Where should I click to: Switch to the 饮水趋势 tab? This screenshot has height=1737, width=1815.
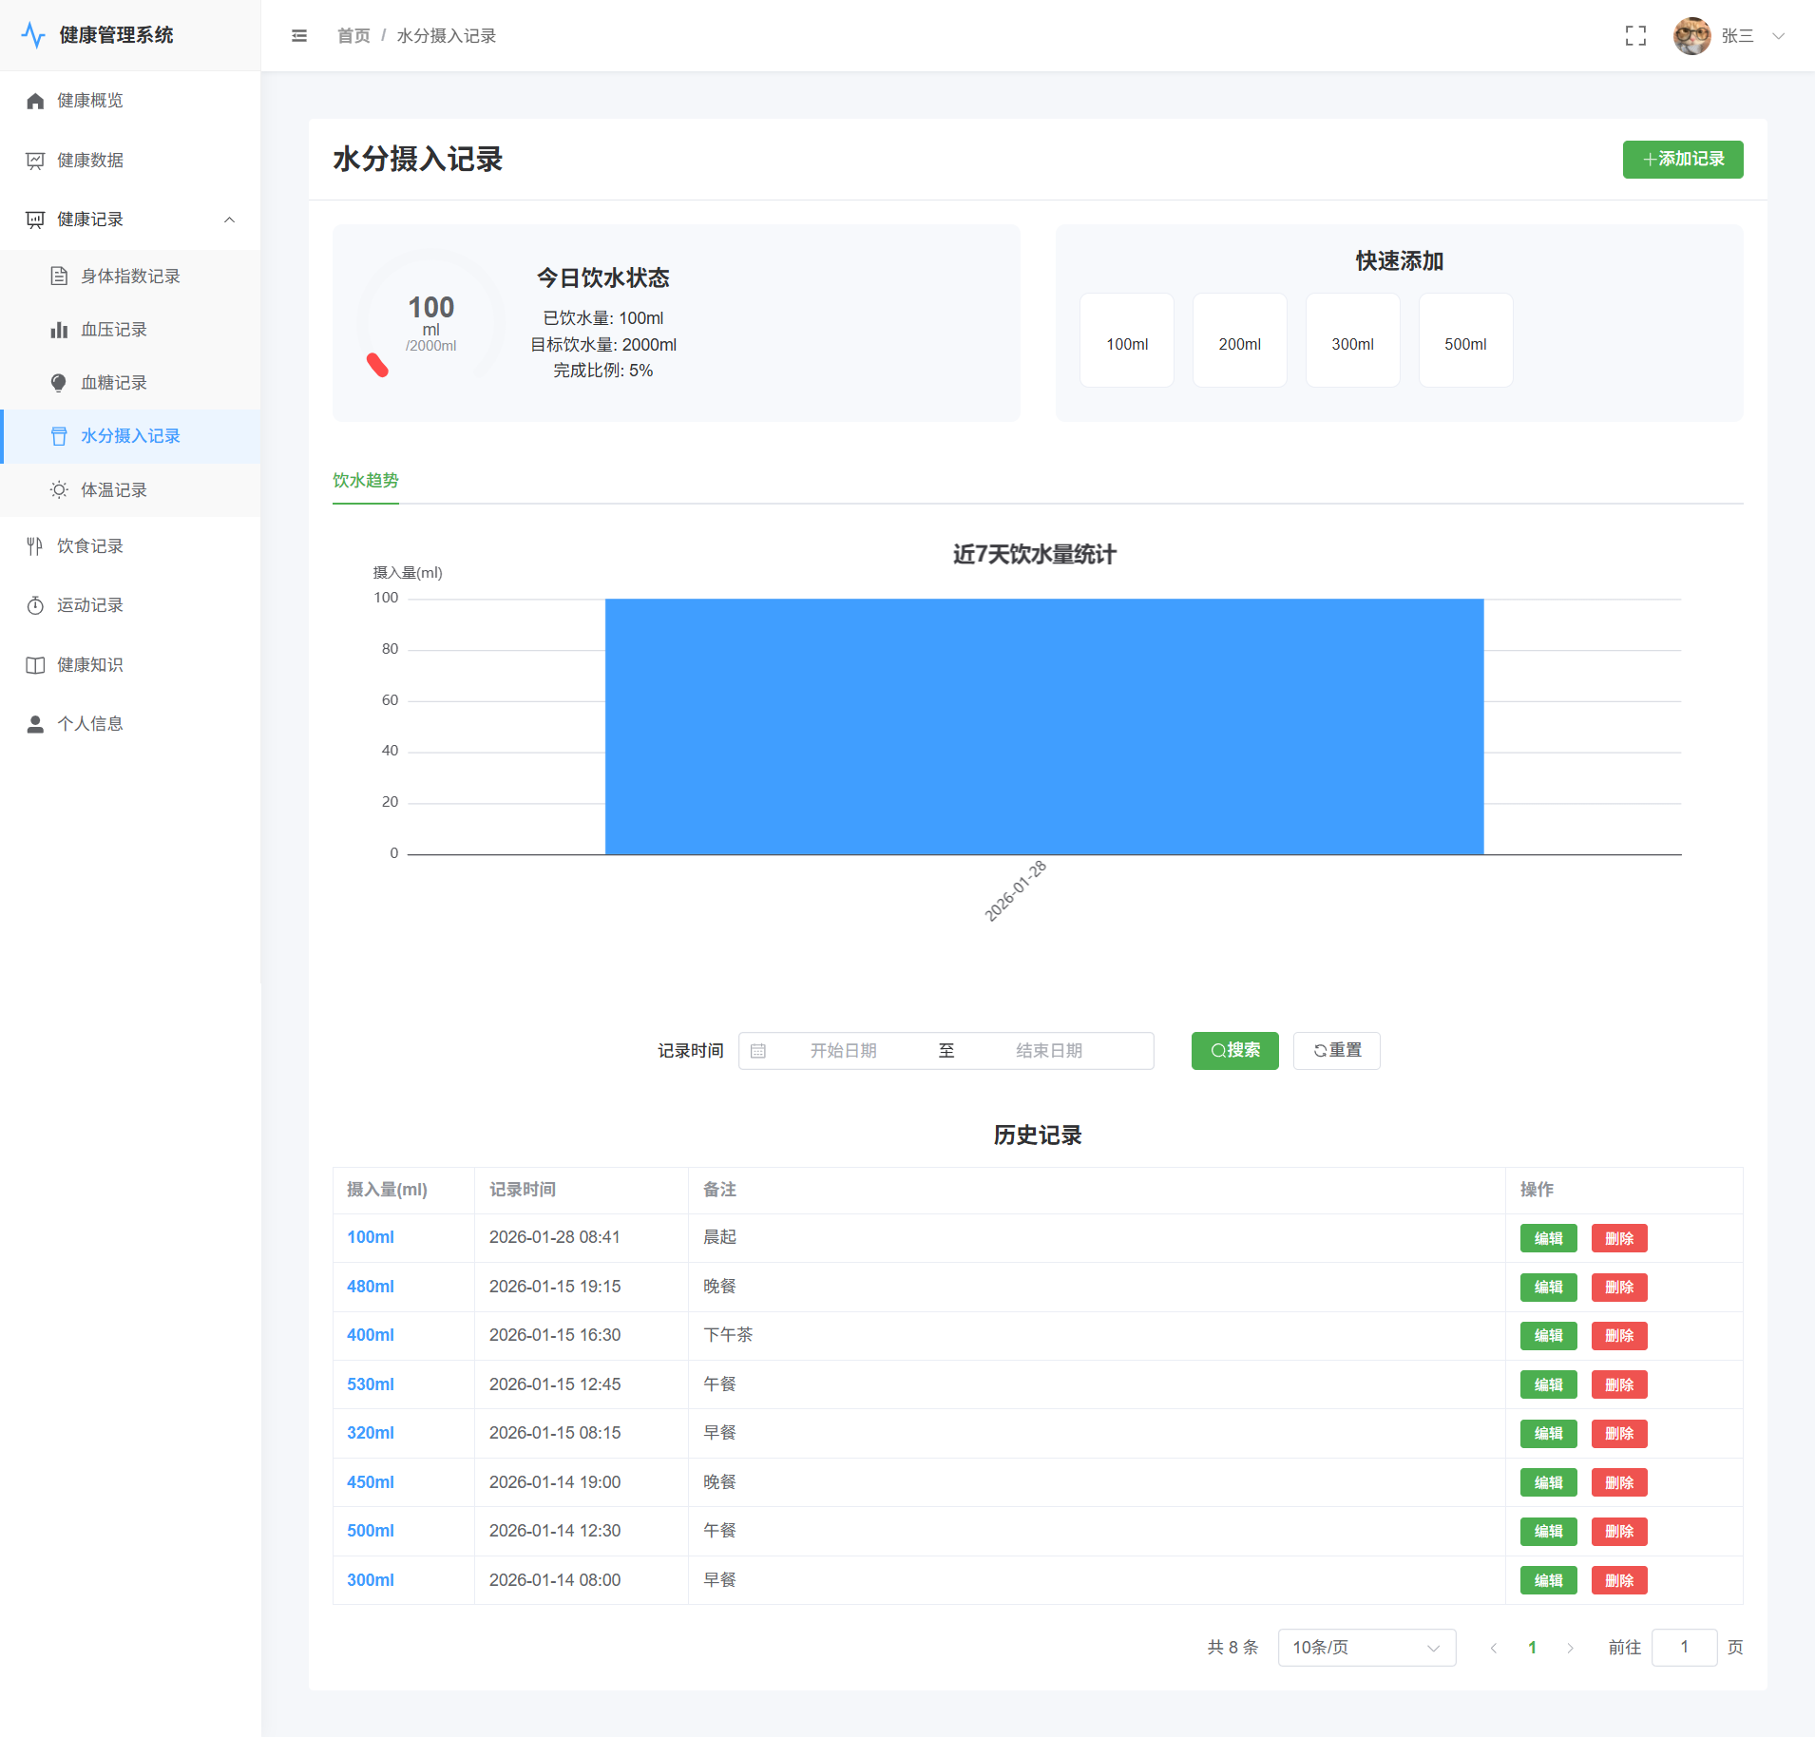(x=366, y=481)
